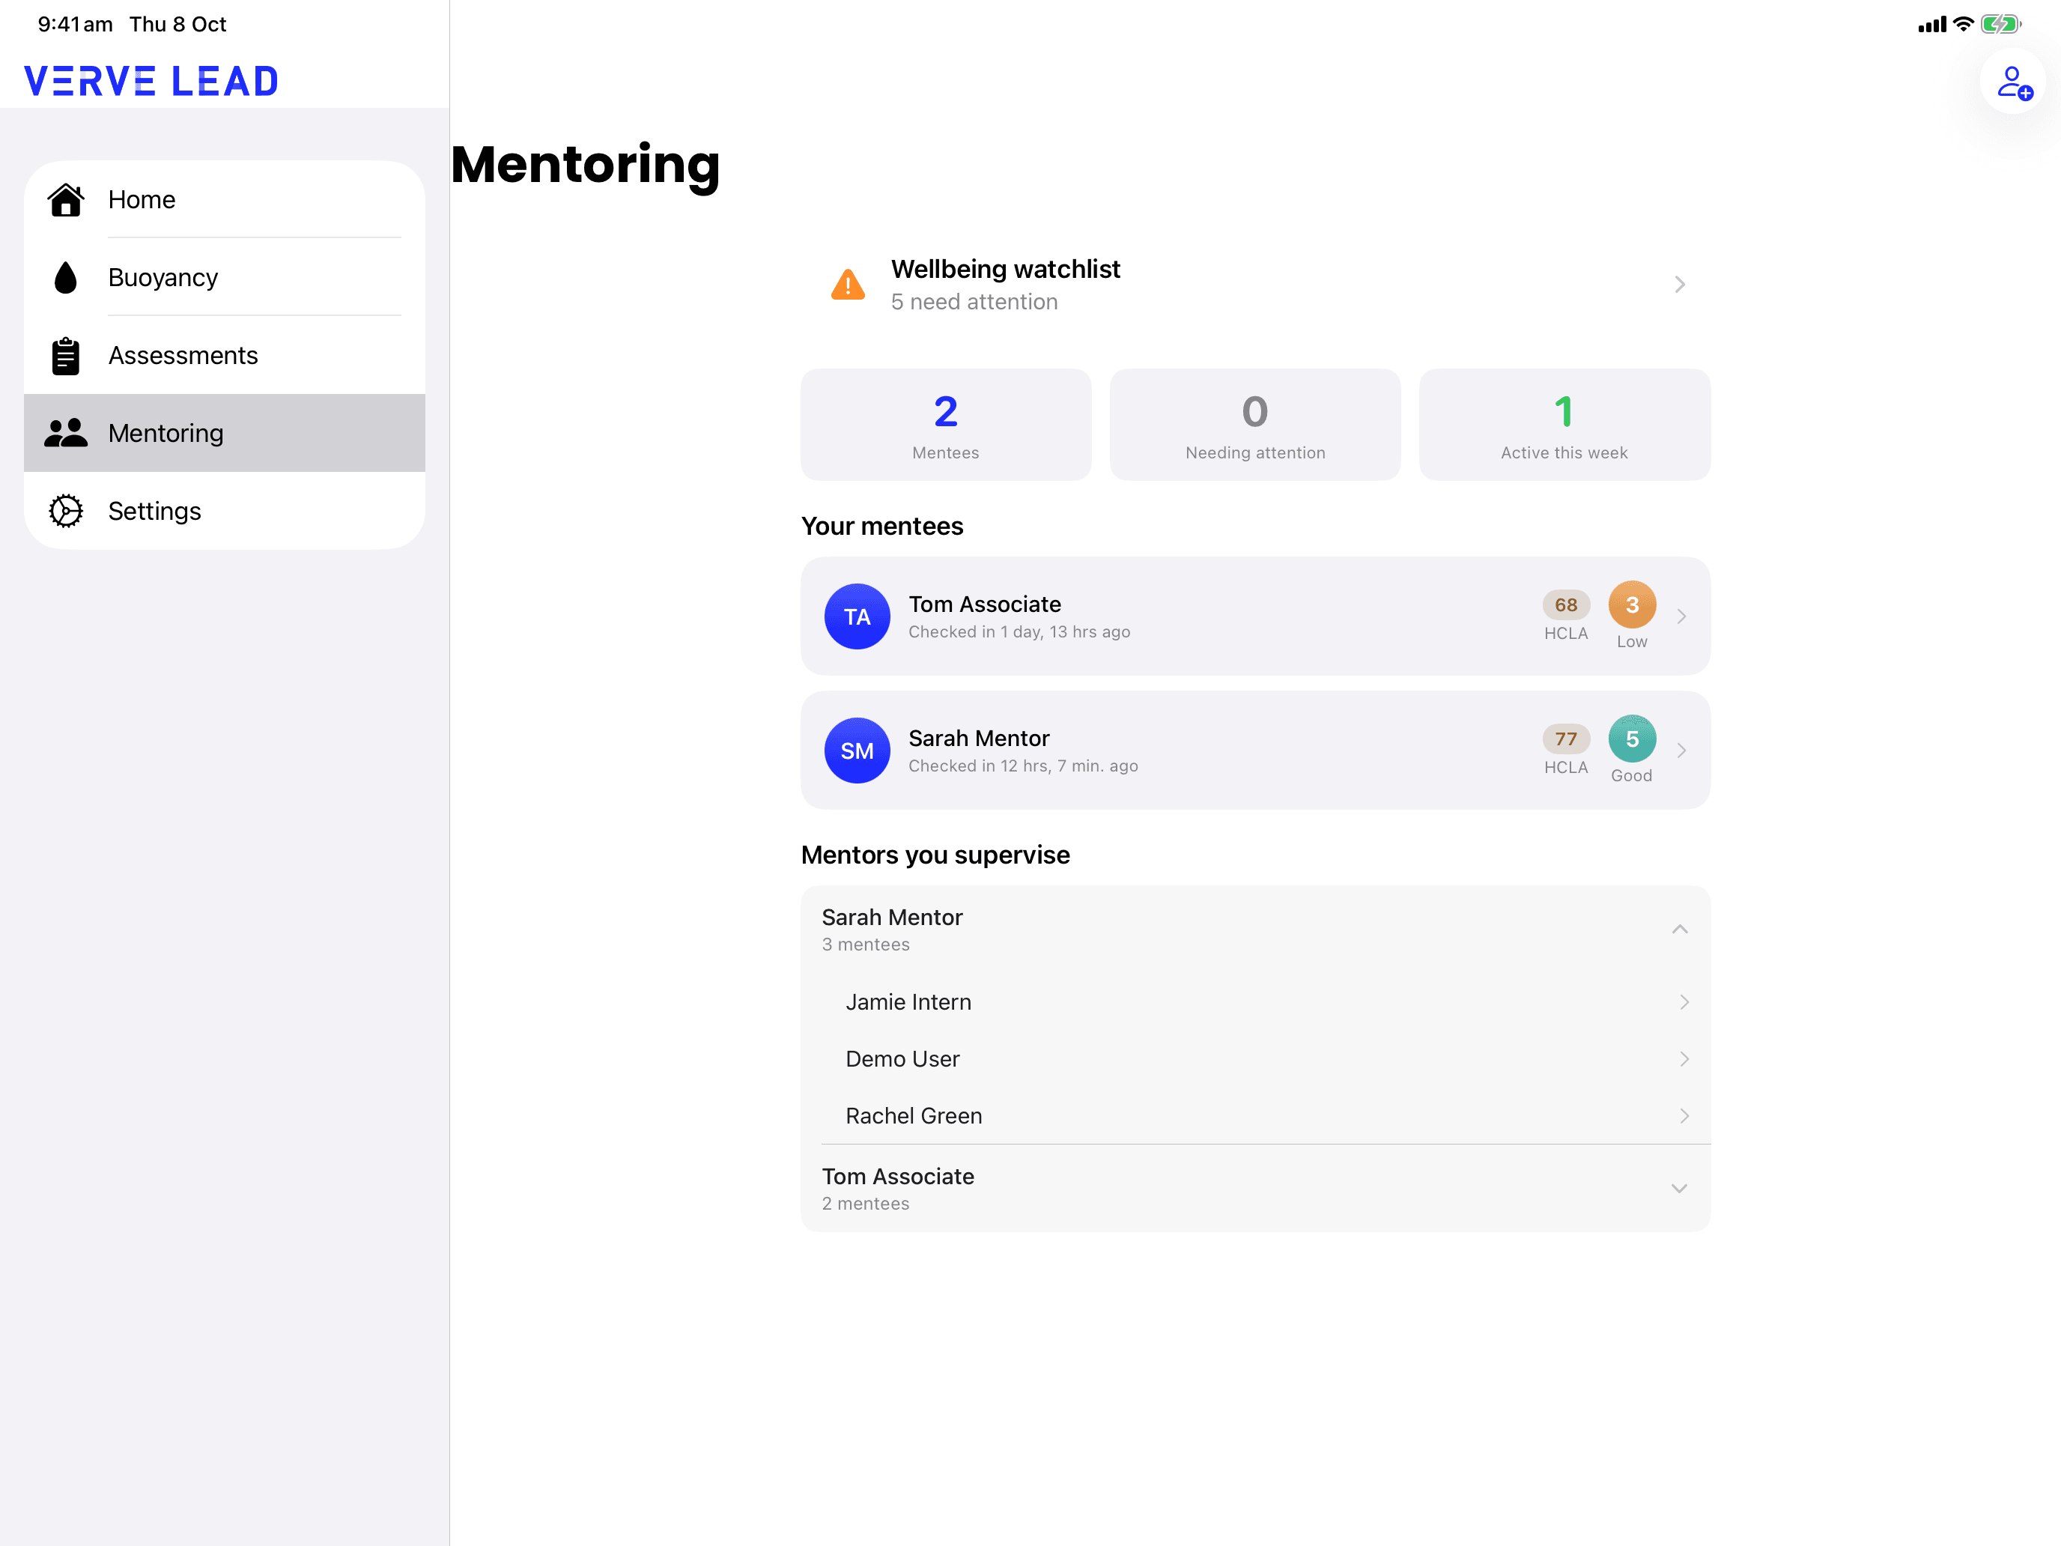
Task: Click the TA avatar circle
Action: tap(858, 617)
